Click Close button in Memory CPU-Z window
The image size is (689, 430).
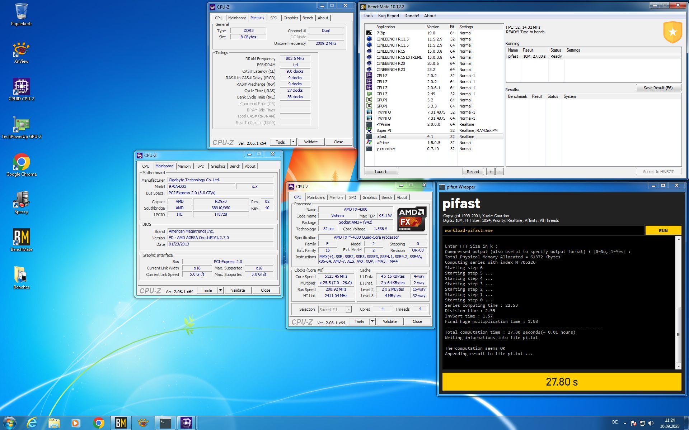(338, 142)
